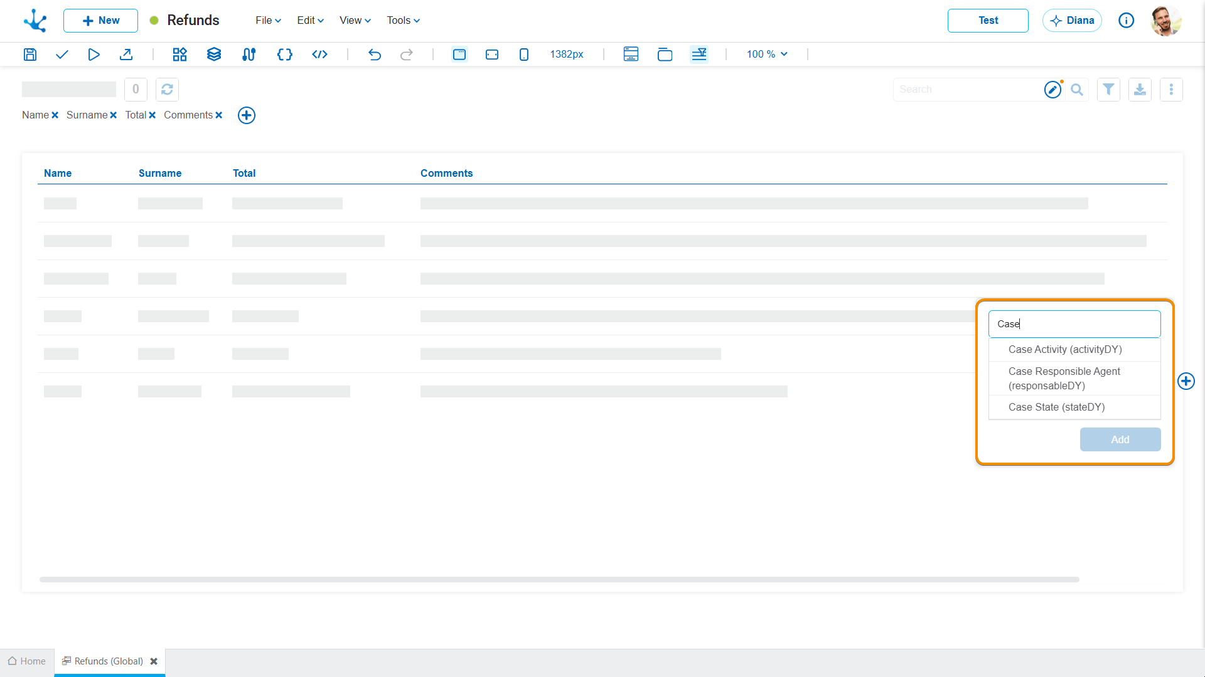This screenshot has width=1205, height=677.
Task: Remove the Surname column tag
Action: [114, 115]
